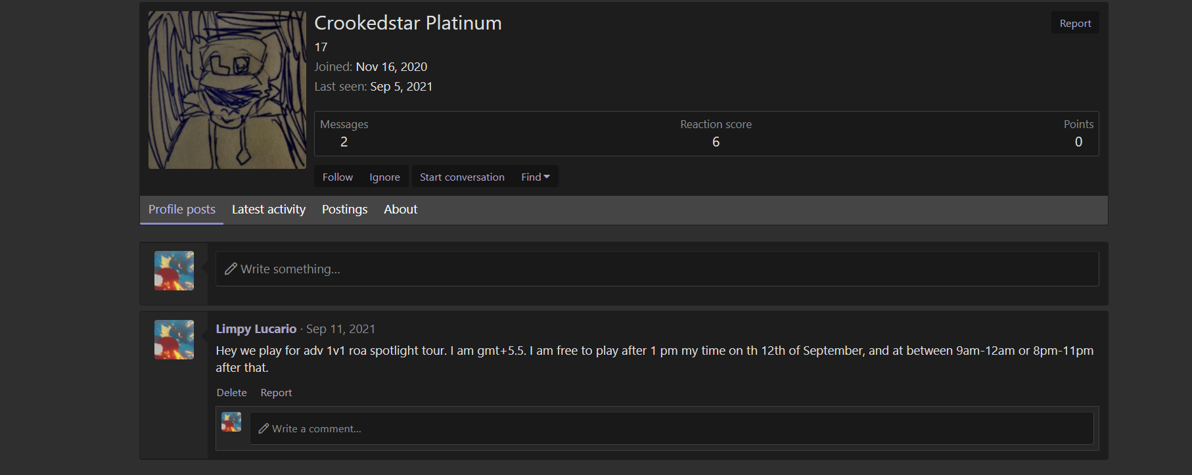Open Limpy Lucario's avatar beside the profile post
The height and width of the screenshot is (475, 1192).
pyautogui.click(x=174, y=340)
